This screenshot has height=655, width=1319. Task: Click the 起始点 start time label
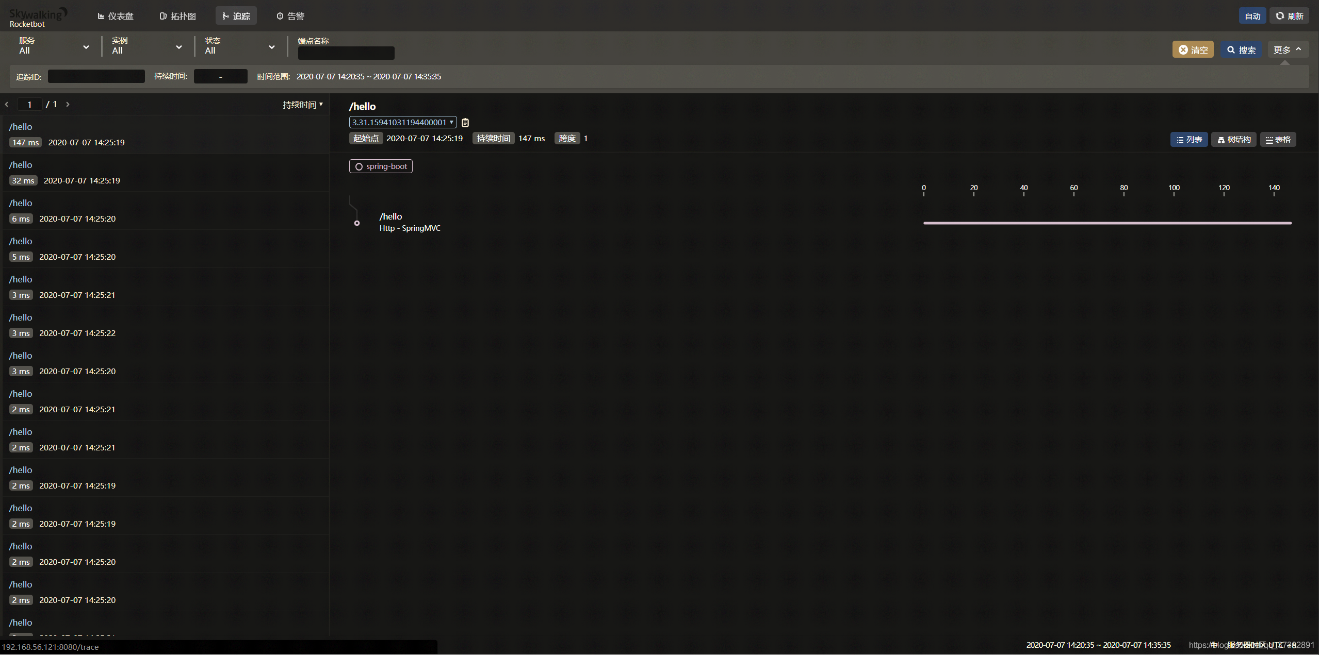[366, 138]
